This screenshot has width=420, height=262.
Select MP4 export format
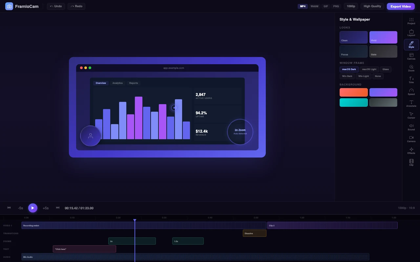click(303, 6)
